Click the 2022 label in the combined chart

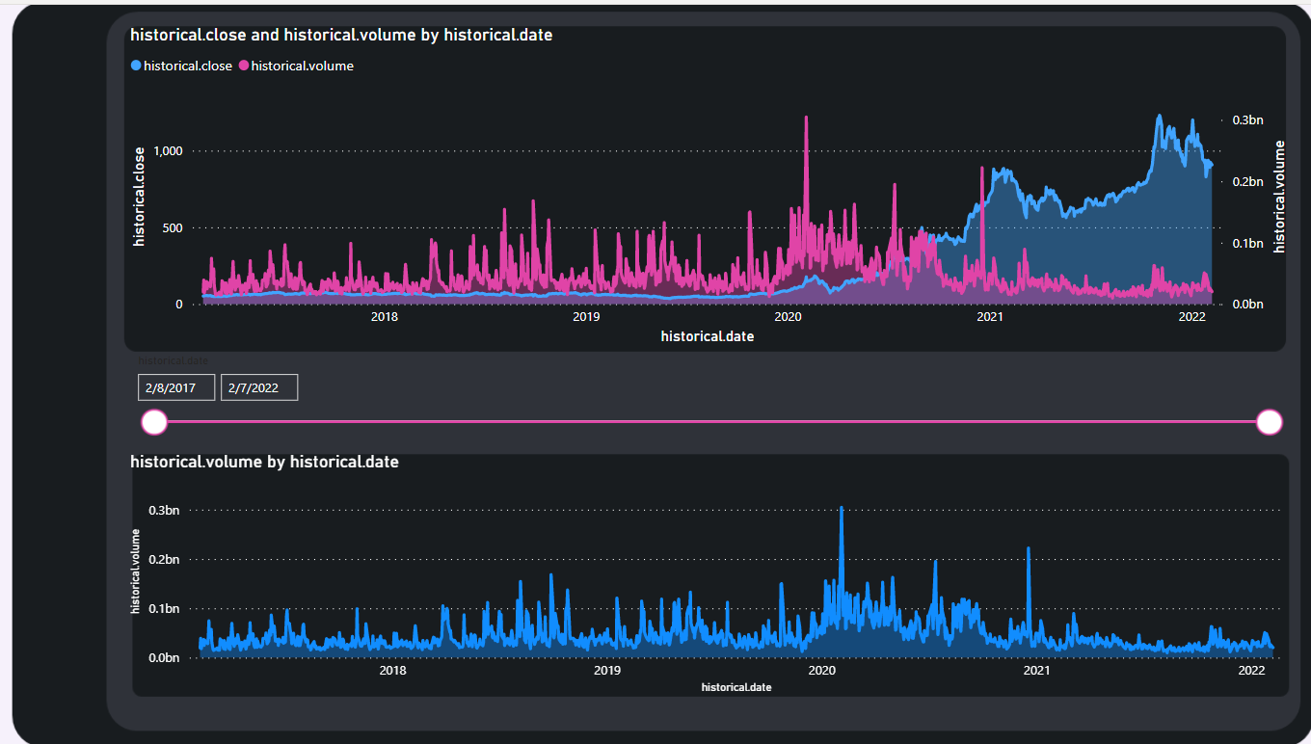[x=1192, y=317]
